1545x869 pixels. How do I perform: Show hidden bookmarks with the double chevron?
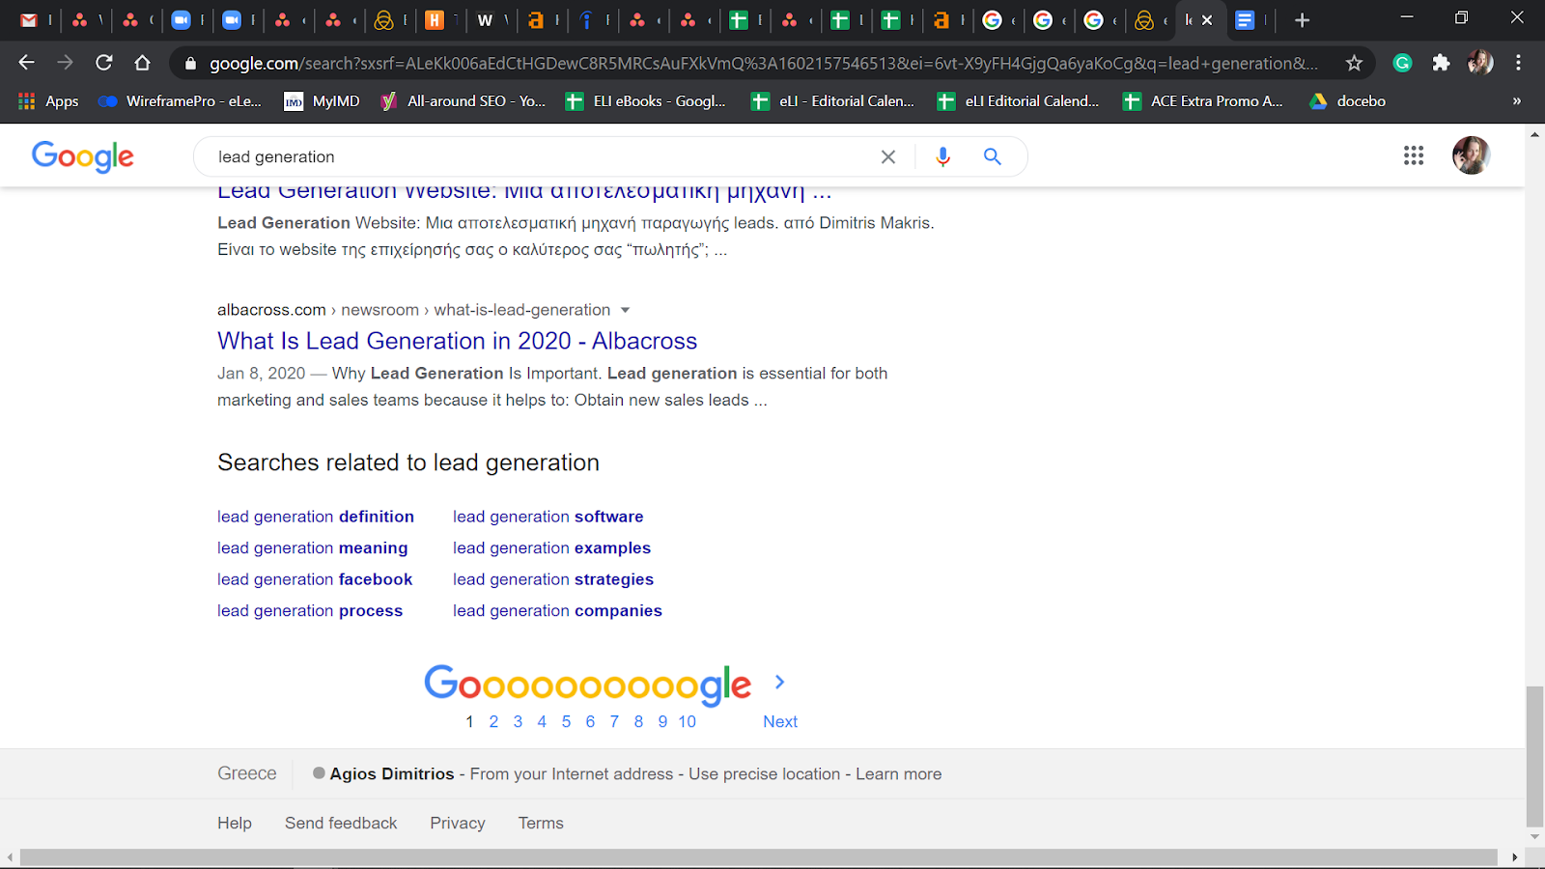point(1516,101)
